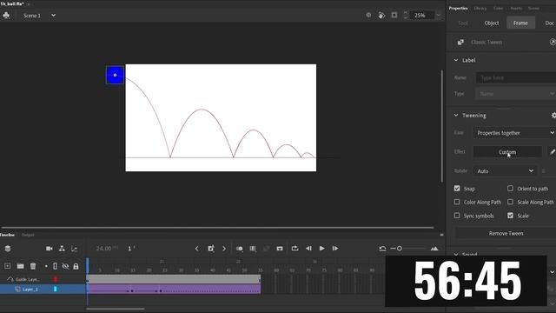Open the Rotate Auto dropdown
The height and width of the screenshot is (313, 556).
[505, 171]
